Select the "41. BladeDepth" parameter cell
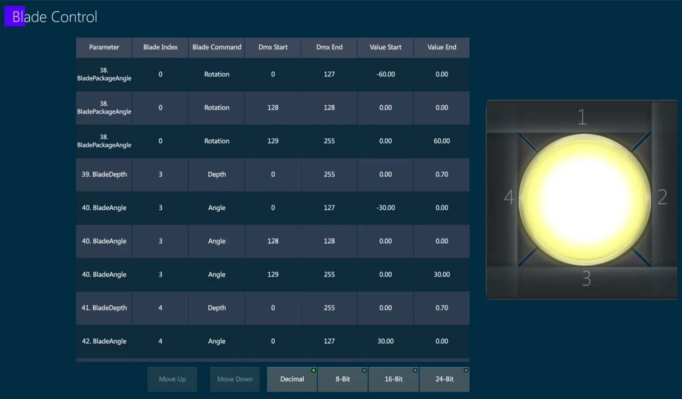Image resolution: width=682 pixels, height=399 pixels. coord(104,308)
